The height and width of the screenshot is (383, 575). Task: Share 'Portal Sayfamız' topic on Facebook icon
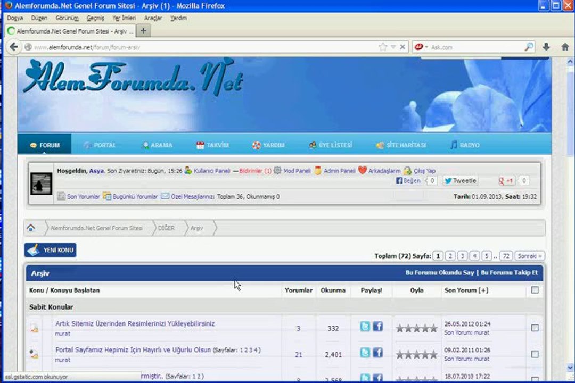pyautogui.click(x=377, y=353)
